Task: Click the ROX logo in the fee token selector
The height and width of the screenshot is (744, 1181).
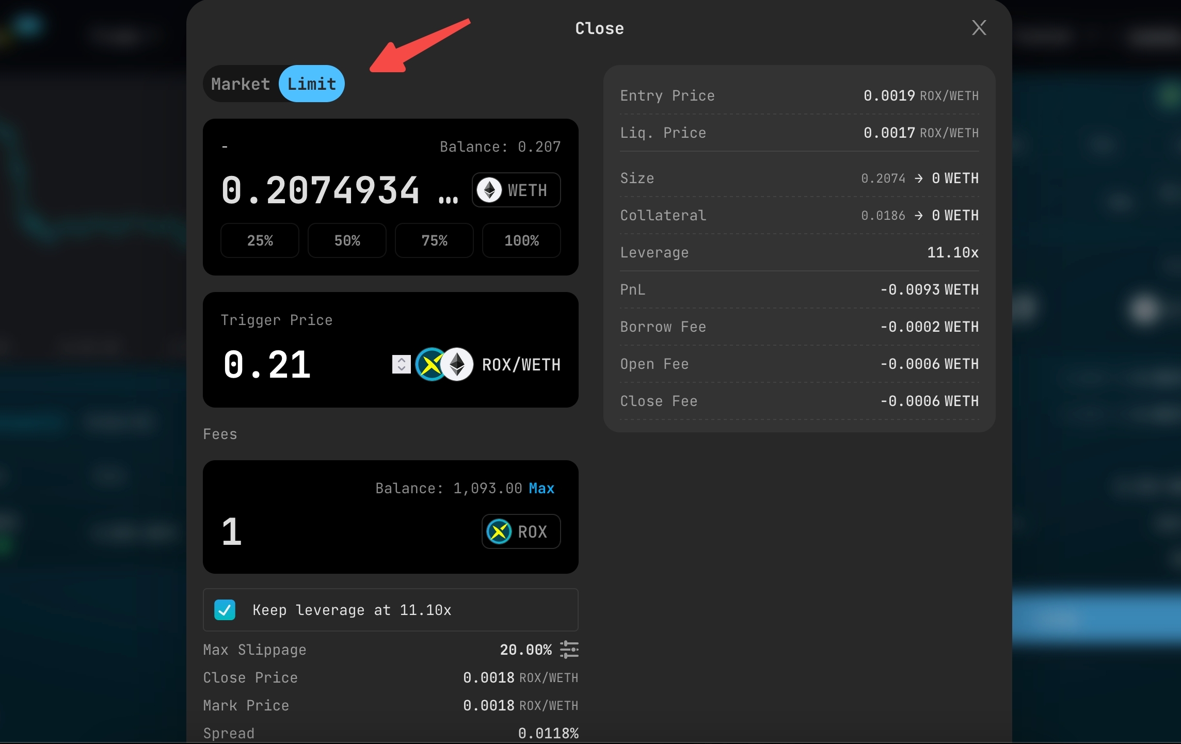Action: 499,531
